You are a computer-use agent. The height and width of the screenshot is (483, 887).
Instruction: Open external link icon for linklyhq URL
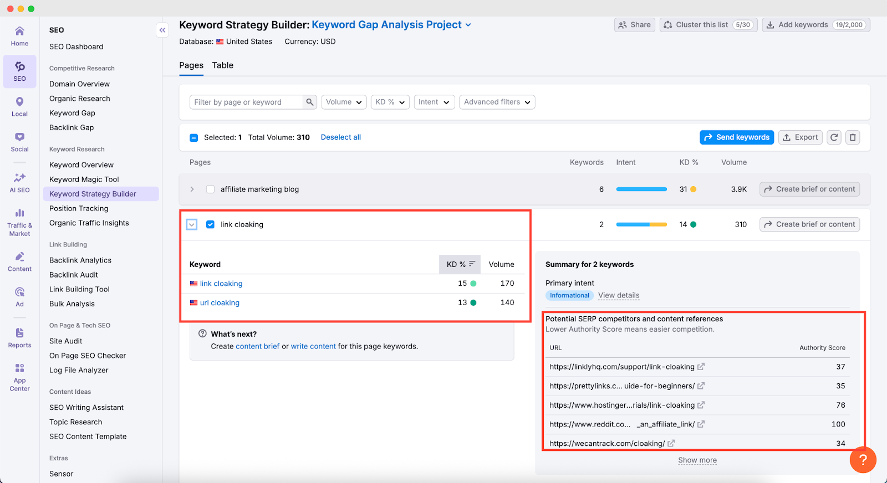(x=701, y=367)
